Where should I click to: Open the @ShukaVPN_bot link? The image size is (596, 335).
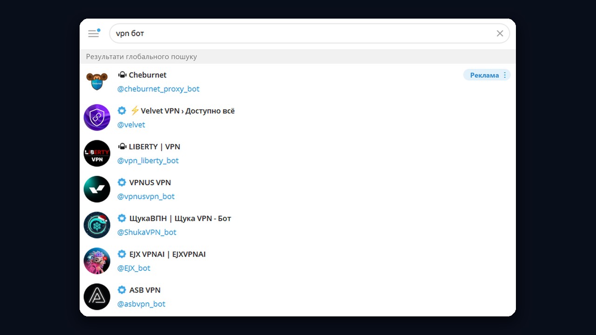coord(147,232)
